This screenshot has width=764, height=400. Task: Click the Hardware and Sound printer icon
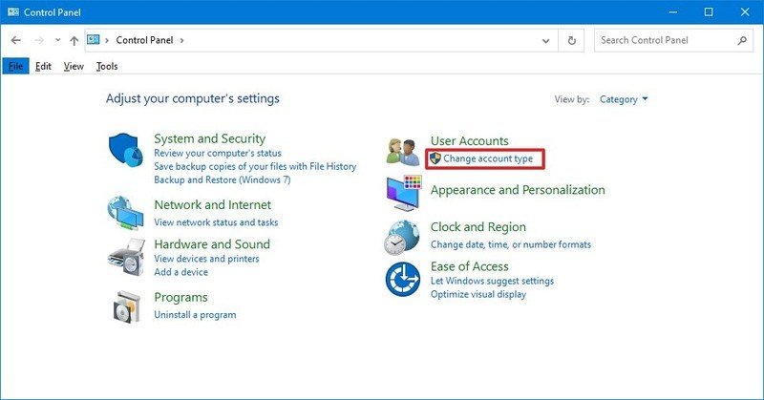click(127, 258)
